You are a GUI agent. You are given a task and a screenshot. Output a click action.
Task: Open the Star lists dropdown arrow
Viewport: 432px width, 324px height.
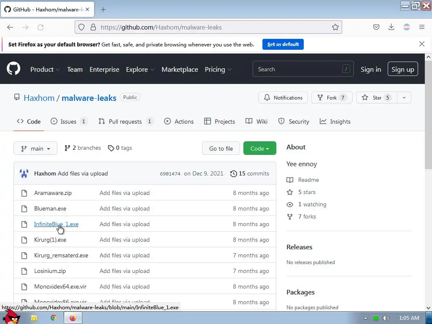tap(404, 97)
